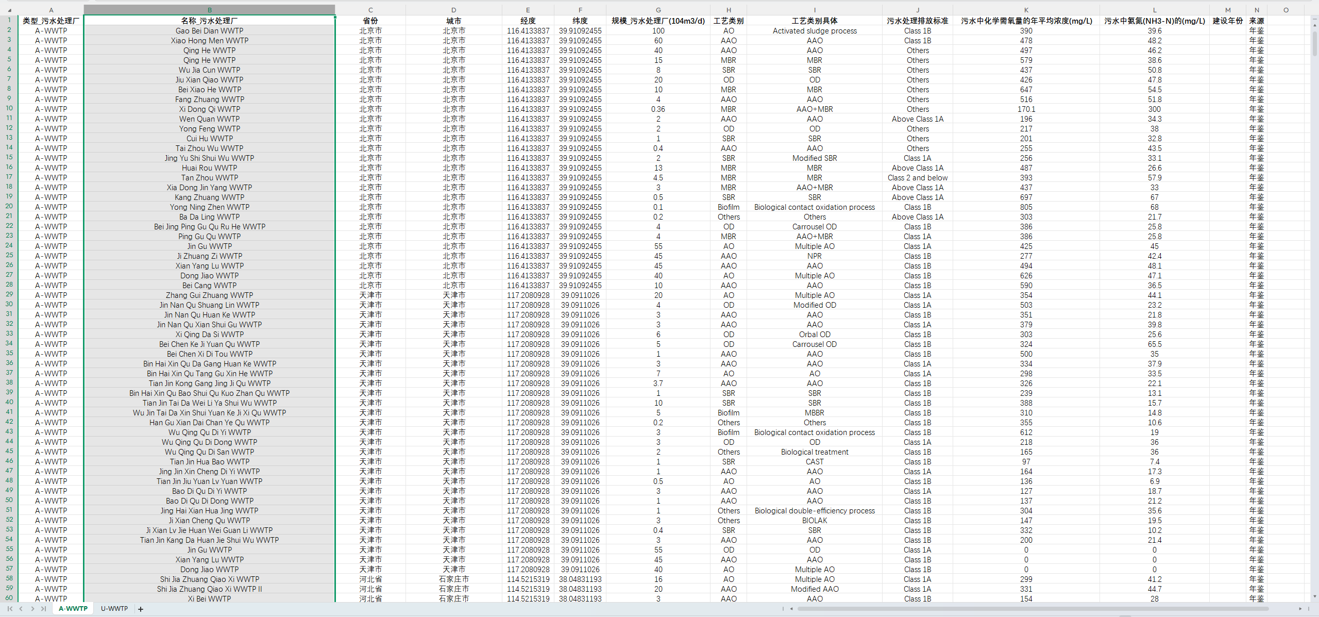Jump to last sheet tab arrow
The width and height of the screenshot is (1319, 617).
point(44,609)
